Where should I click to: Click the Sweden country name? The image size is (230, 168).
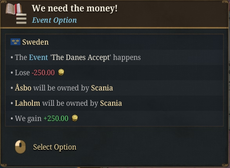click(35, 42)
